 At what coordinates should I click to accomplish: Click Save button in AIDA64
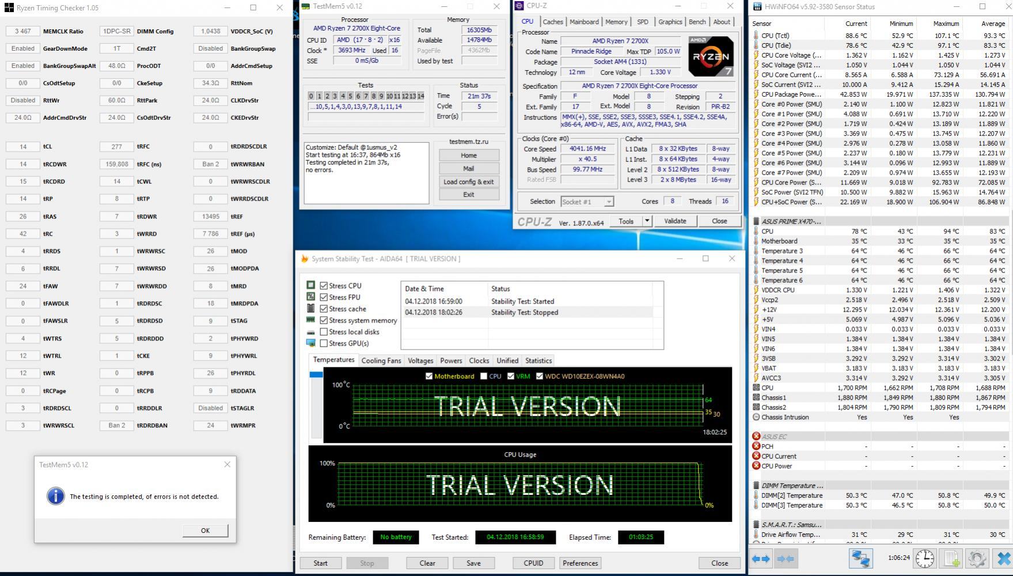coord(473,563)
